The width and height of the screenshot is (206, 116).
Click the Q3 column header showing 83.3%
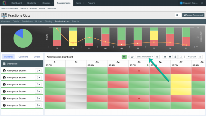[97, 64]
